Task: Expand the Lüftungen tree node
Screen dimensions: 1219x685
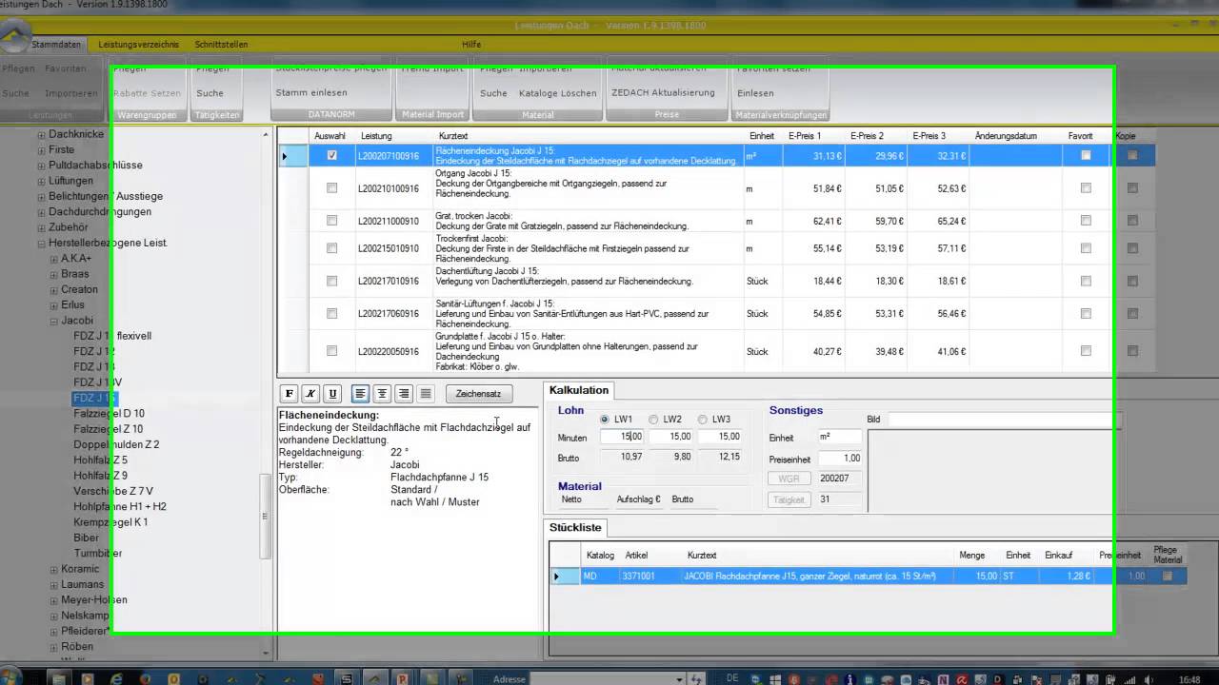Action: (x=41, y=182)
